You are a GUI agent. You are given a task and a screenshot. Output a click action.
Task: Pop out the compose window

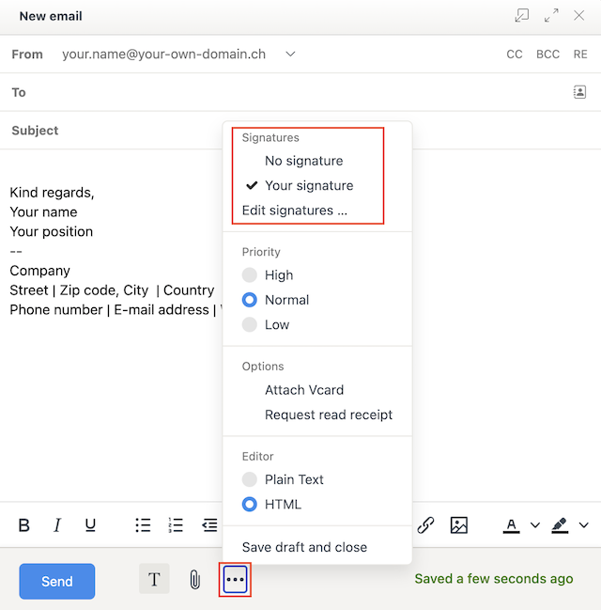pyautogui.click(x=522, y=16)
